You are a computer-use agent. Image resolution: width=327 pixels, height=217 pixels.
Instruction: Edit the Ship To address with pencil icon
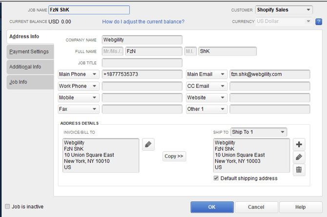(x=299, y=157)
